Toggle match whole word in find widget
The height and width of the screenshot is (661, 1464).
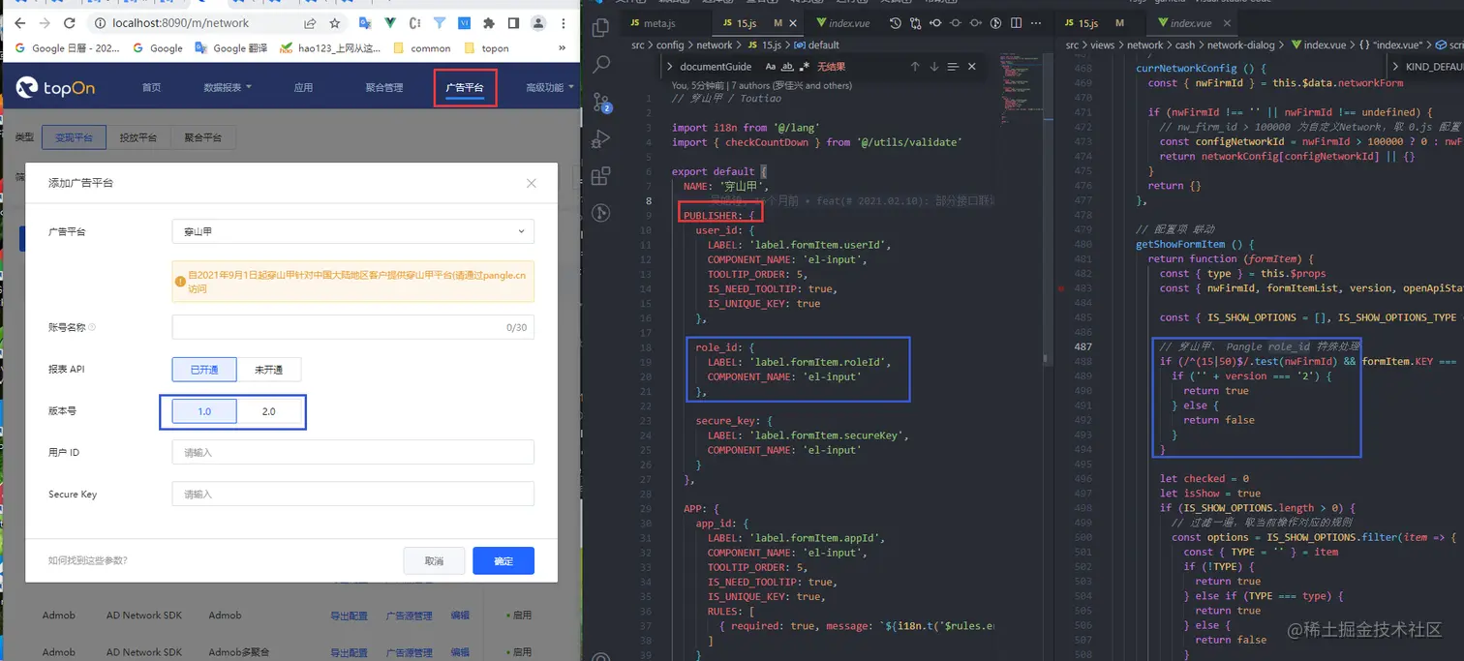pos(787,67)
